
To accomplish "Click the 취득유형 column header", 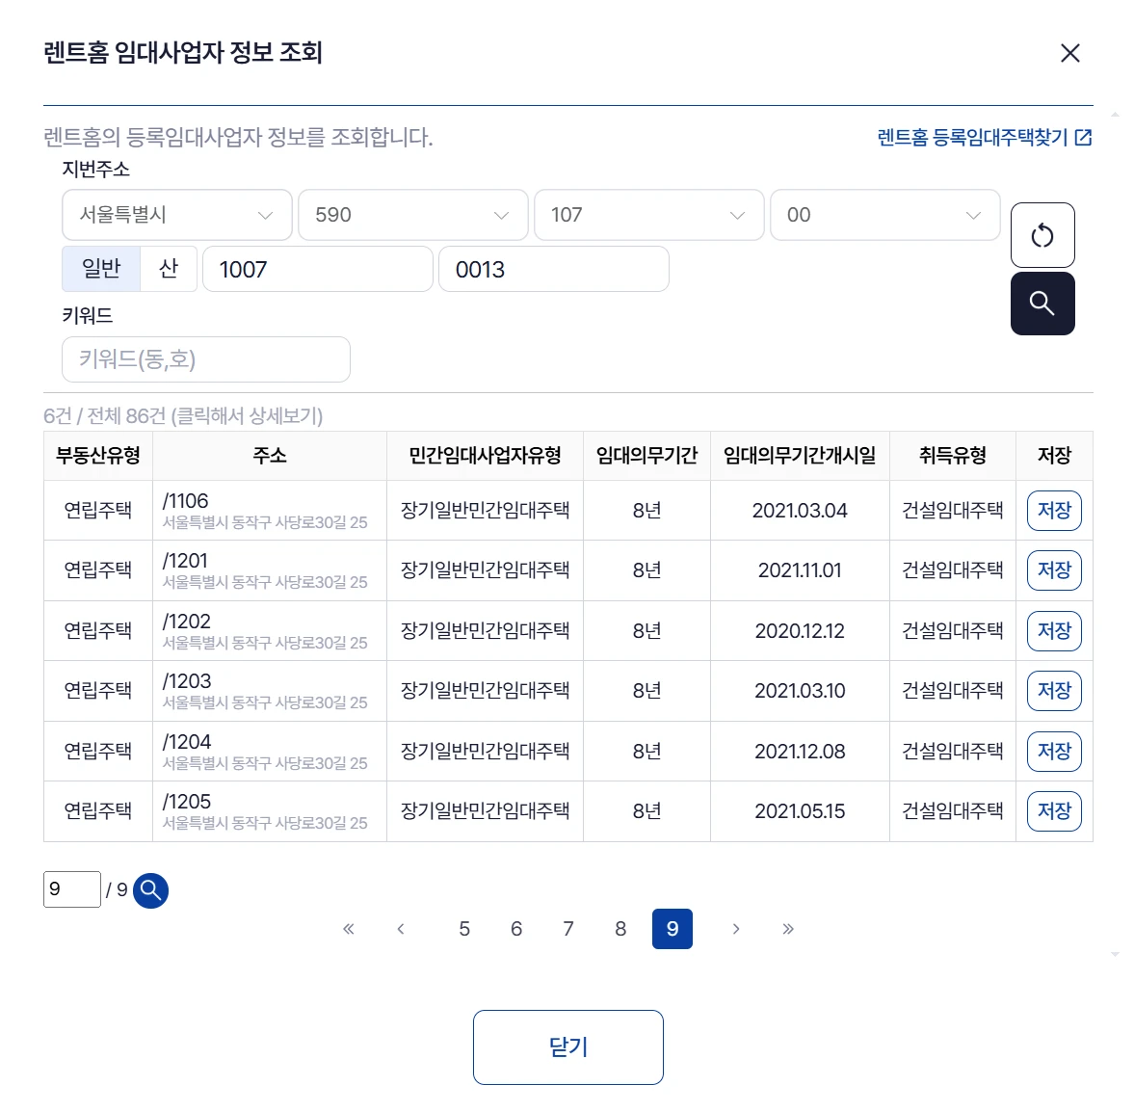I will [x=953, y=455].
